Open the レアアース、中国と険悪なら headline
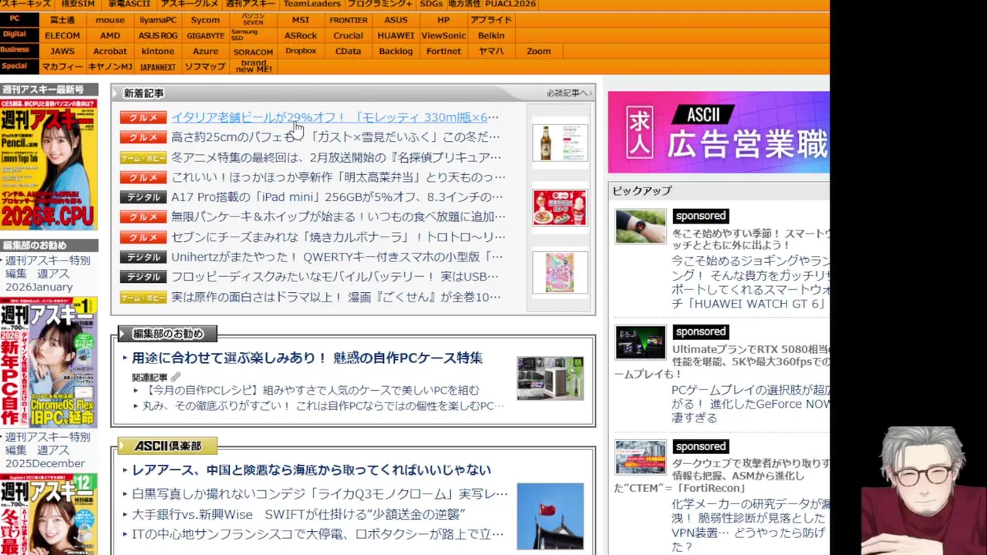This screenshot has width=987, height=555. (x=312, y=470)
